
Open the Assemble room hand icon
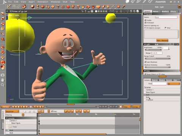(x=128, y=2)
